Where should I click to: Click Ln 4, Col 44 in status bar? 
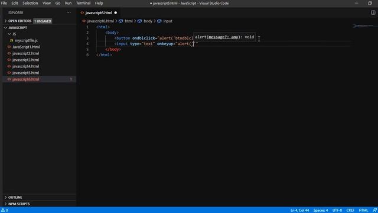point(299,210)
